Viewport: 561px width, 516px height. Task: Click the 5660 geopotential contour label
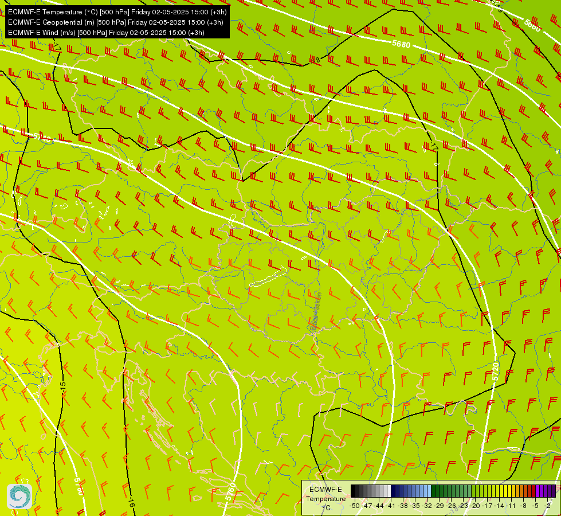click(532, 26)
